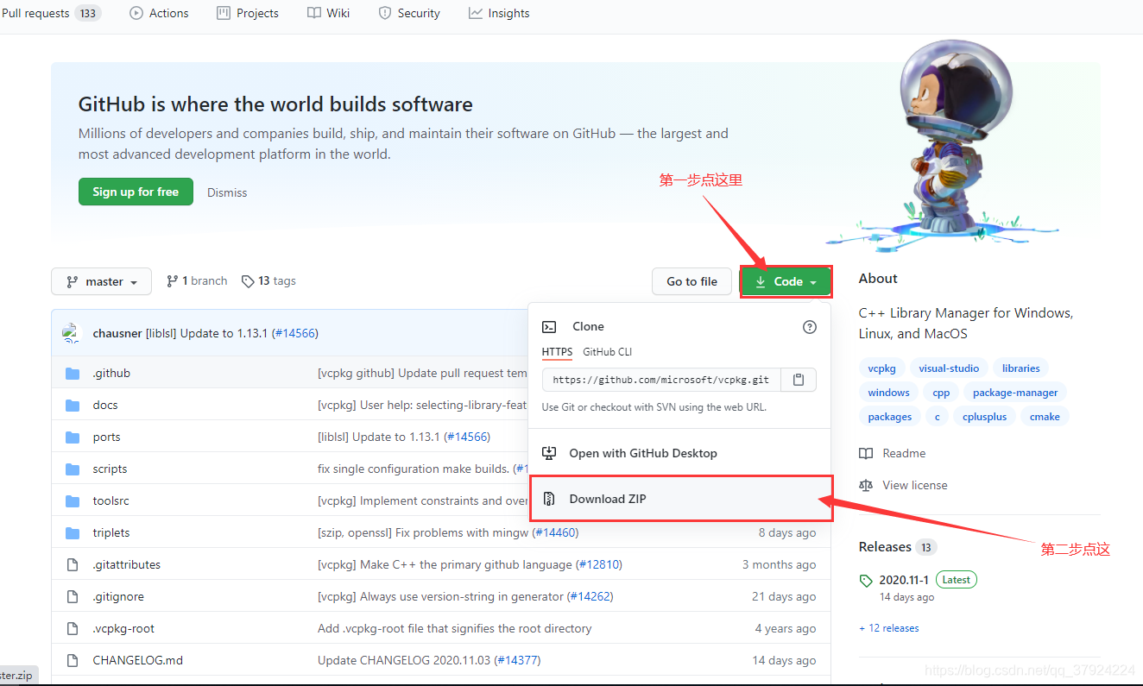Open the Insights tab
The width and height of the screenshot is (1143, 686).
499,13
